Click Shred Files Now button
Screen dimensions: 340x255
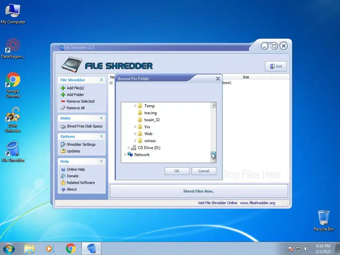click(199, 191)
